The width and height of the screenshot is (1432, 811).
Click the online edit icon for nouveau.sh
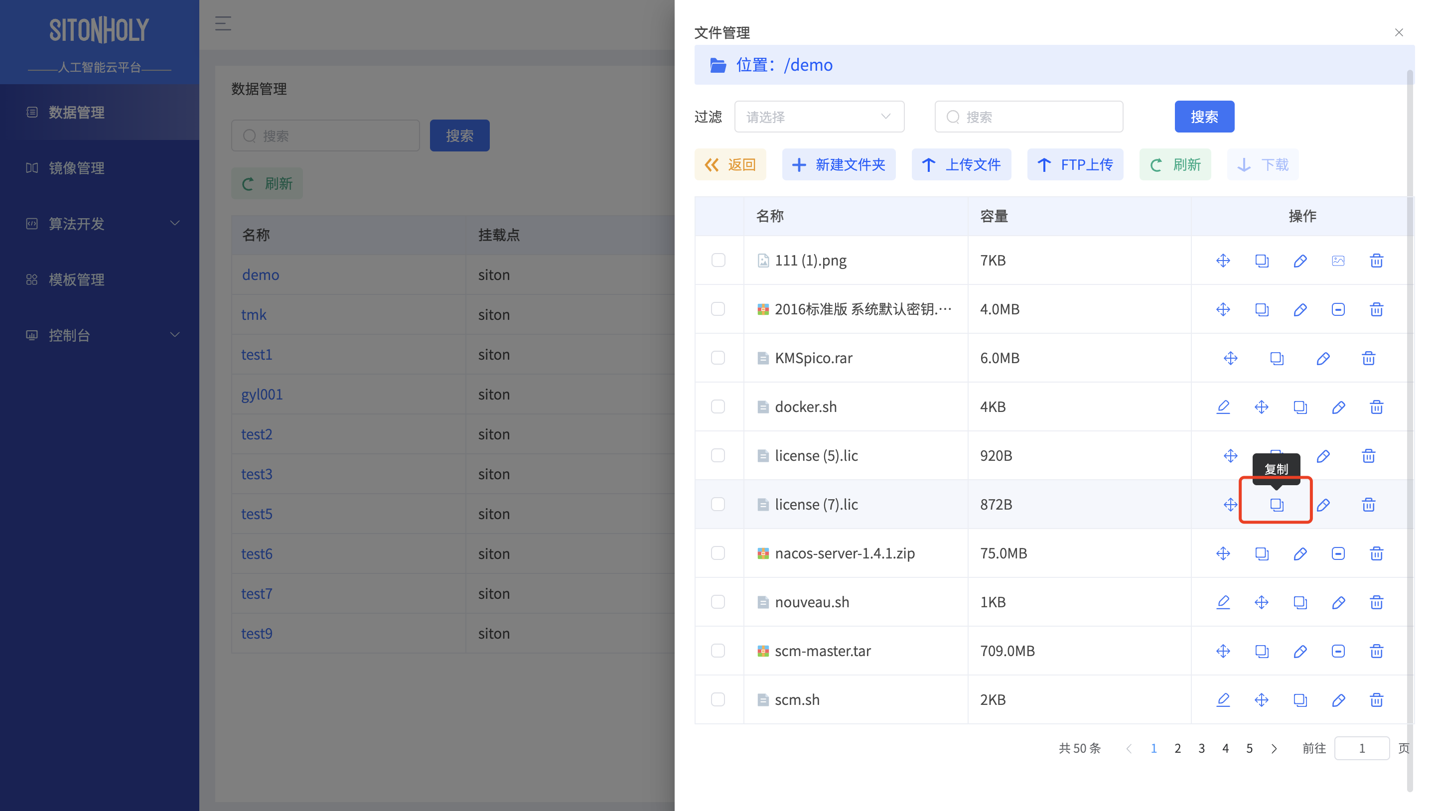tap(1223, 602)
